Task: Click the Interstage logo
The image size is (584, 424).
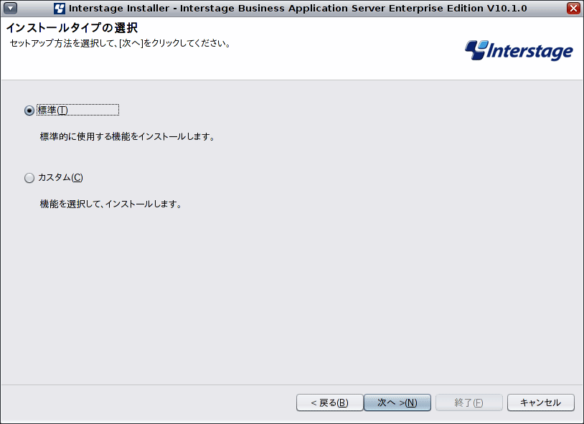Action: 519,50
